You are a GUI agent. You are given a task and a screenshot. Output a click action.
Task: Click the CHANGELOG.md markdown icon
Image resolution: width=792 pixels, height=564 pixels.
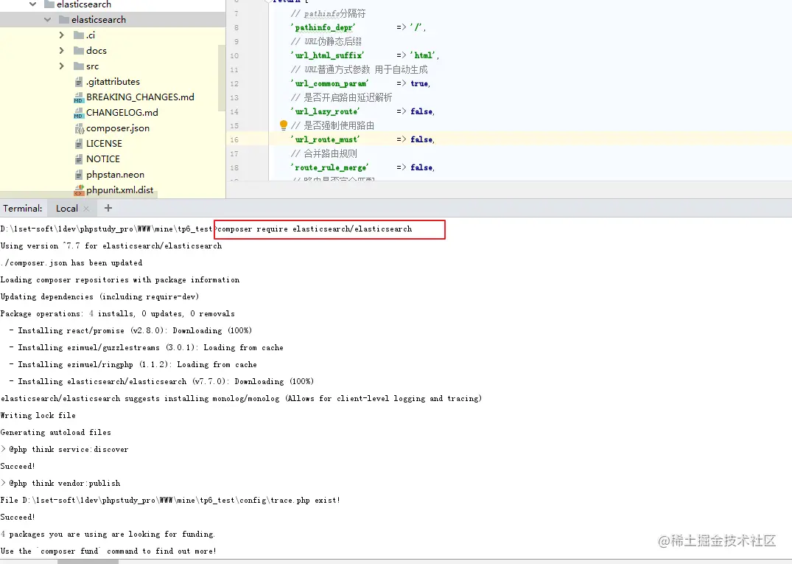78,113
